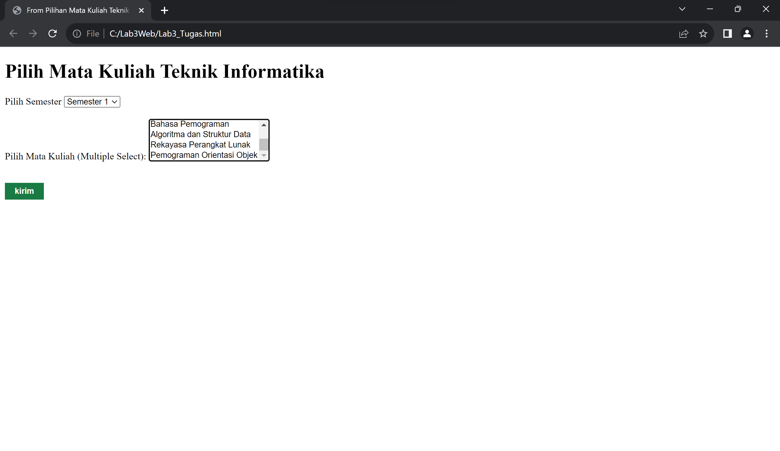The height and width of the screenshot is (451, 780).
Task: Open the Semester 1 dropdown
Action: (92, 101)
